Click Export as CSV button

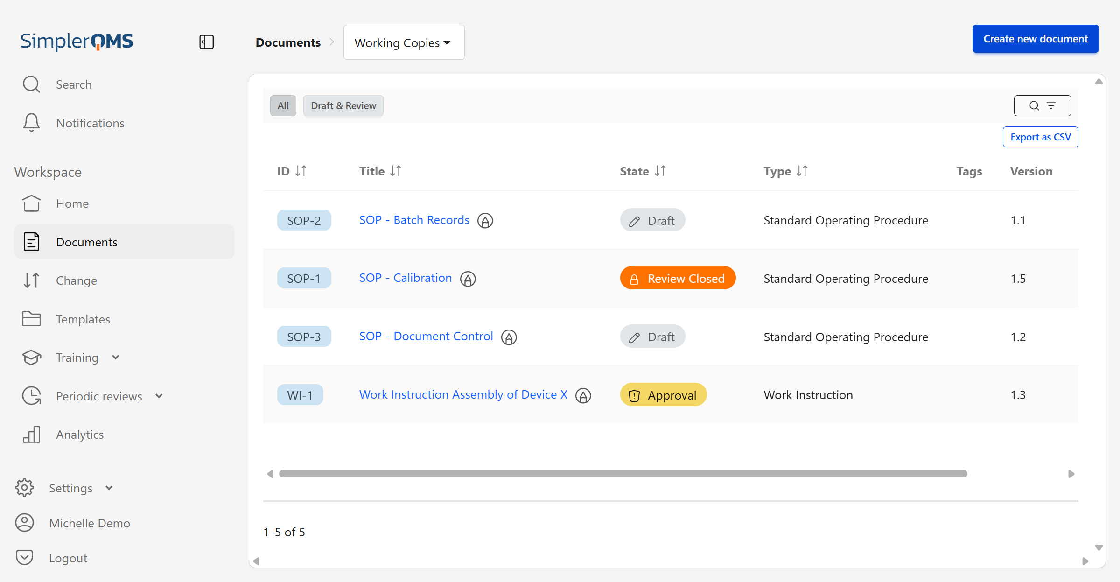coord(1040,137)
